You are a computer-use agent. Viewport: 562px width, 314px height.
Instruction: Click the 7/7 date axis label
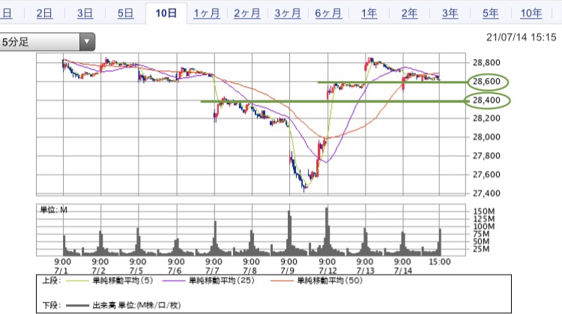[212, 271]
